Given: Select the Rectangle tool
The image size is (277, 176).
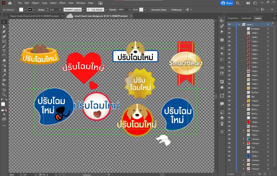Looking at the screenshot, I should 4,41.
